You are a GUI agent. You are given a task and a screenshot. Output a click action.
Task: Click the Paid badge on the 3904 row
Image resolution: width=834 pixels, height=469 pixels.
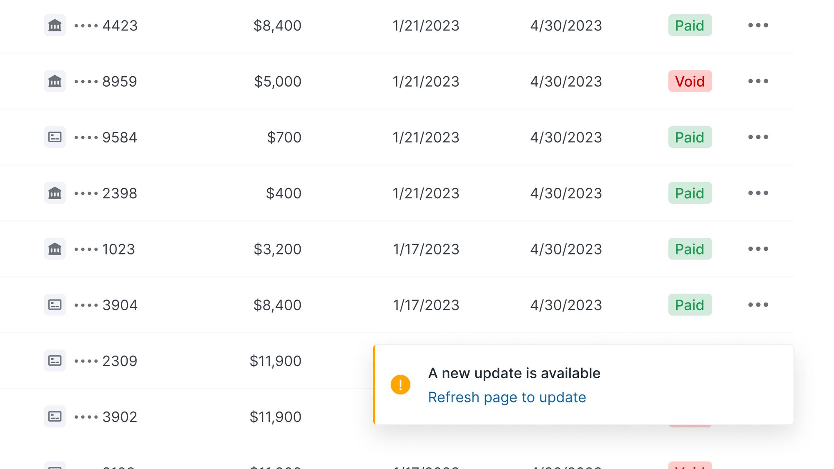point(690,304)
